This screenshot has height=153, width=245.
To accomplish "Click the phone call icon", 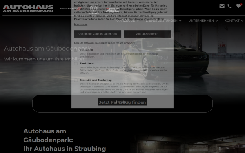I will [x=229, y=6].
